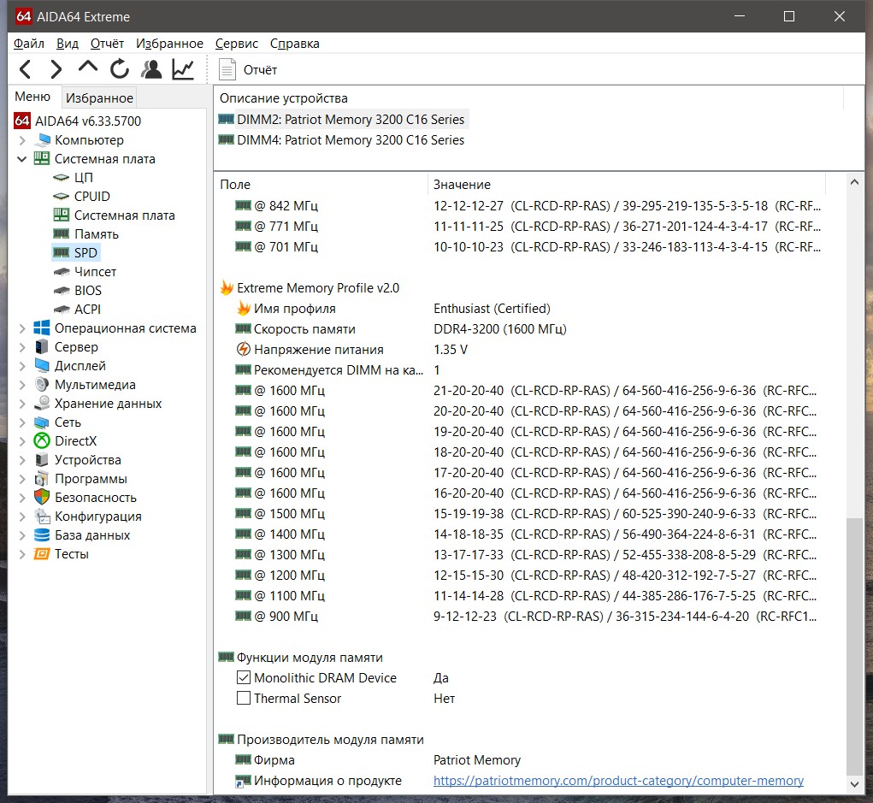Click the Отчёт report toolbar button
This screenshot has width=873, height=803.
coord(249,70)
